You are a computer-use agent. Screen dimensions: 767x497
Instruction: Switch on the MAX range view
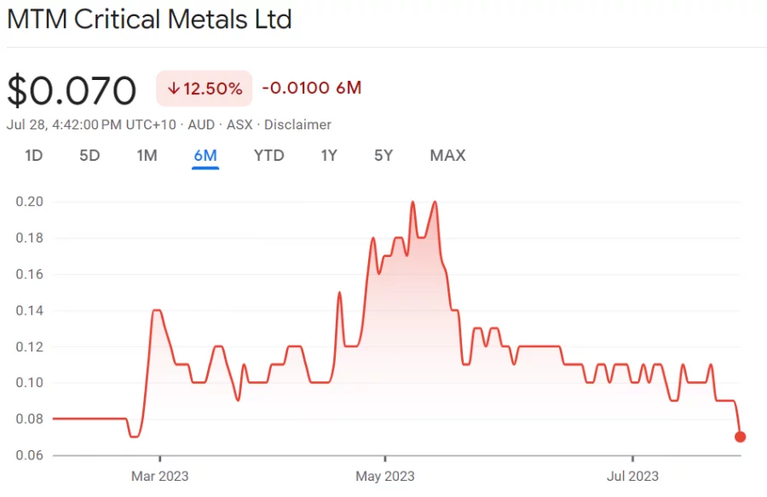point(447,156)
